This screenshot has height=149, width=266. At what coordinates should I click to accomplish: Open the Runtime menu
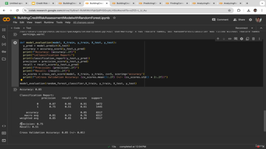tap(49, 22)
